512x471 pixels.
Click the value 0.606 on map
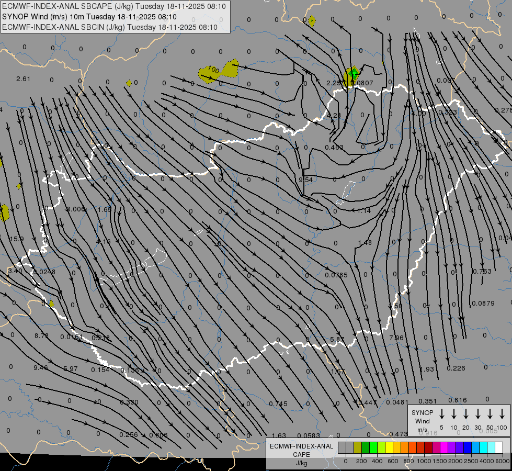pos(158,435)
